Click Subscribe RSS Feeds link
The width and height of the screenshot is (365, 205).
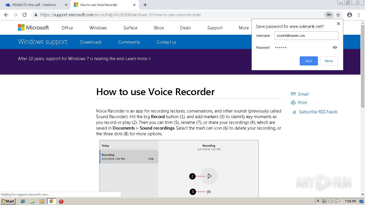click(318, 112)
